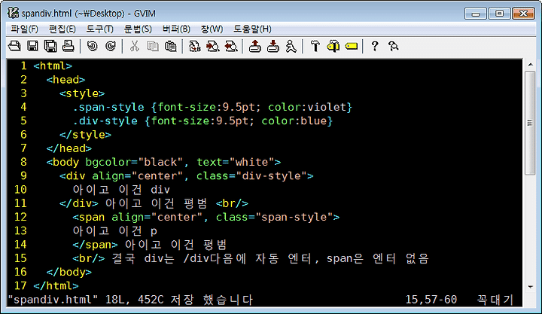Click the Find Previous toolbar icon
This screenshot has width=542, height=314.
[x=230, y=46]
